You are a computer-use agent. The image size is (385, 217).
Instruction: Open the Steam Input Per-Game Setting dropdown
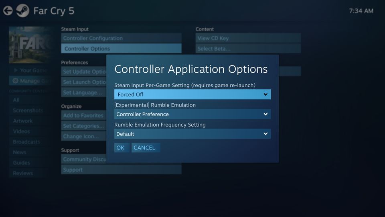[192, 94]
